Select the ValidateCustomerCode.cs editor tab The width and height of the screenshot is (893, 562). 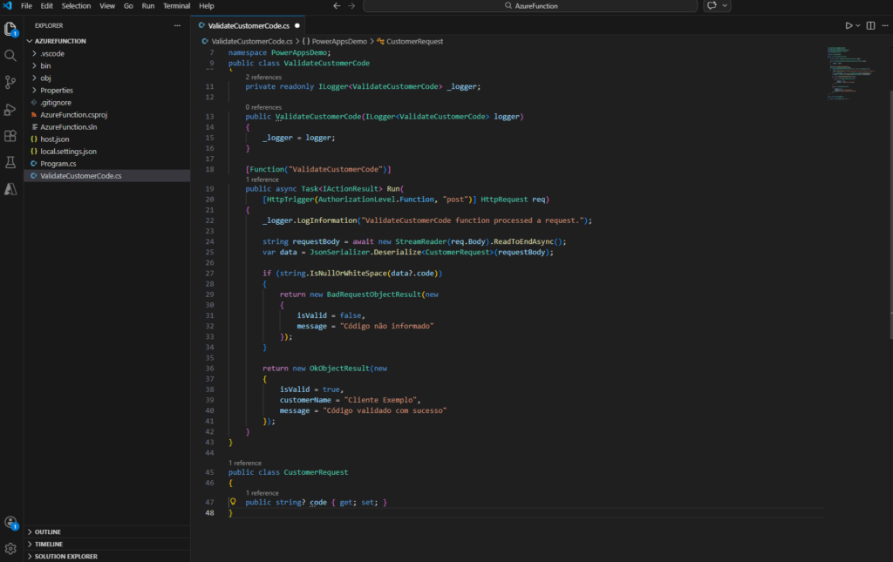pyautogui.click(x=249, y=25)
